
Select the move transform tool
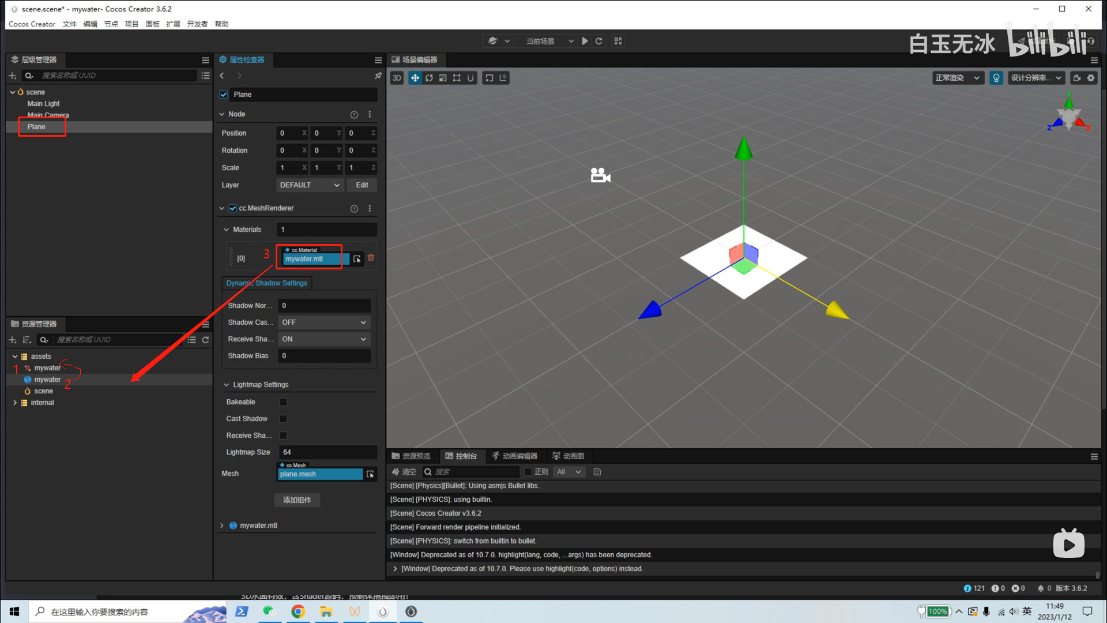(x=415, y=78)
